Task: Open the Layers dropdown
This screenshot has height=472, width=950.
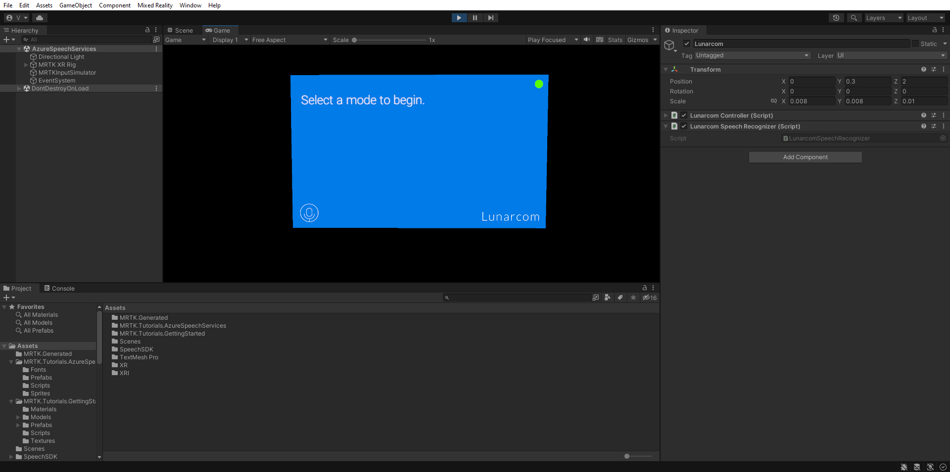Action: tap(884, 18)
